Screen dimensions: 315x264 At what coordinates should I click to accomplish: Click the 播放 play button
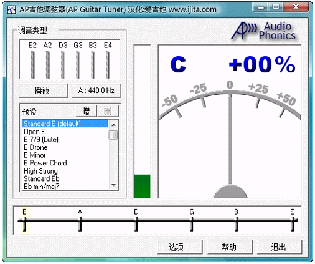(x=44, y=90)
